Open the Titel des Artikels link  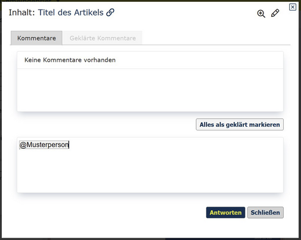click(71, 13)
